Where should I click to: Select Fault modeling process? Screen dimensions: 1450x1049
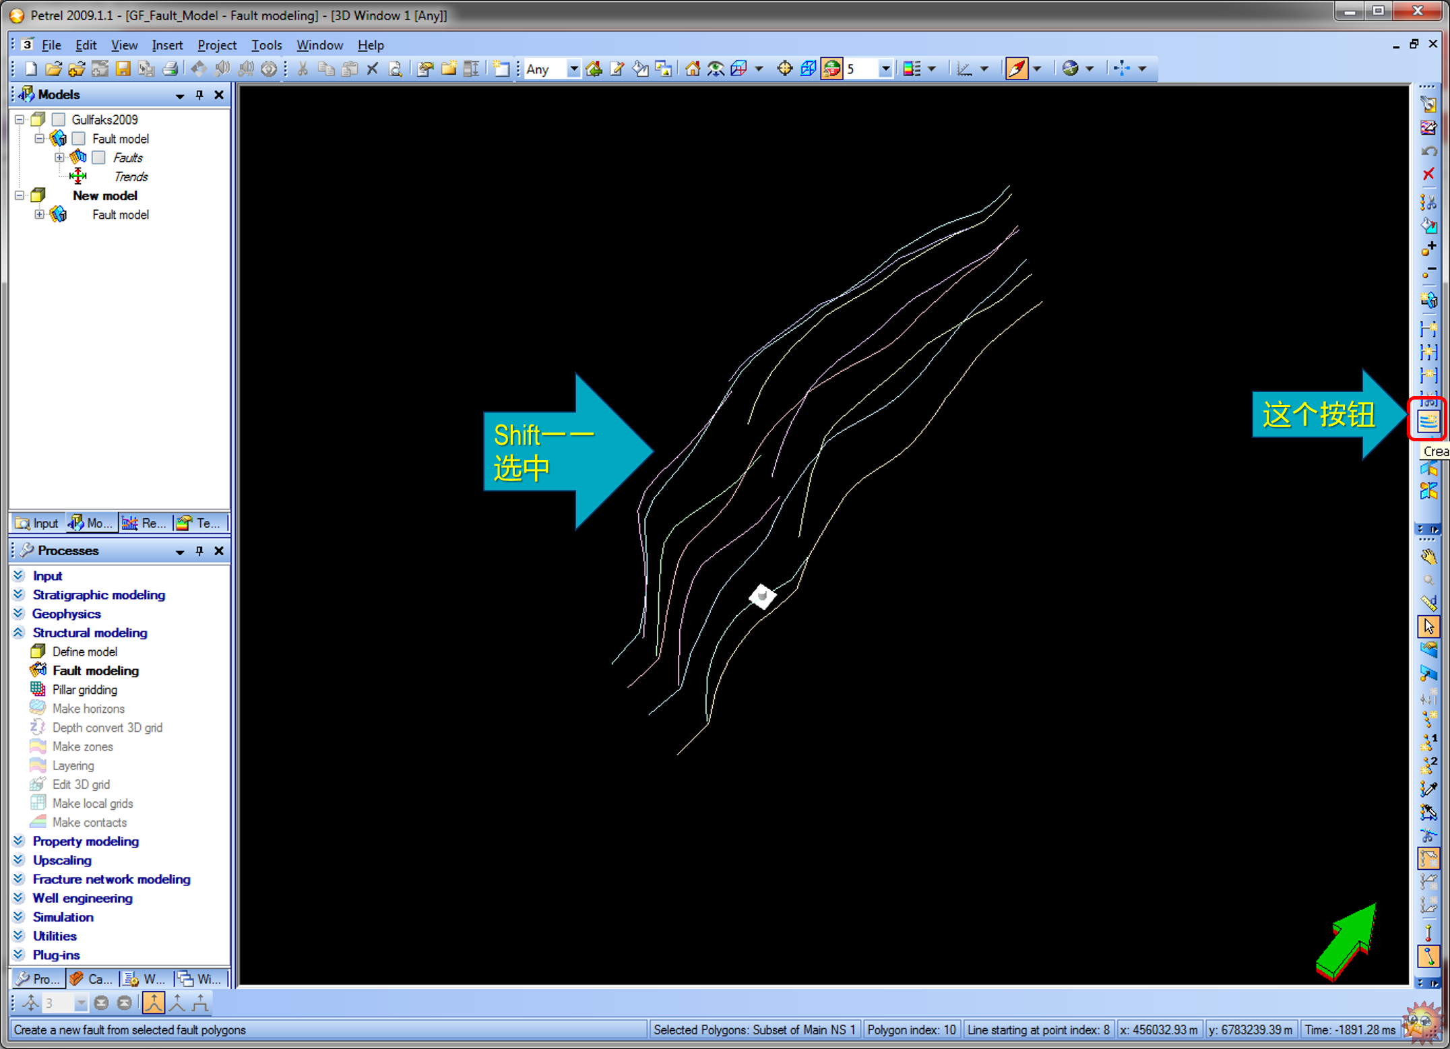coord(95,670)
